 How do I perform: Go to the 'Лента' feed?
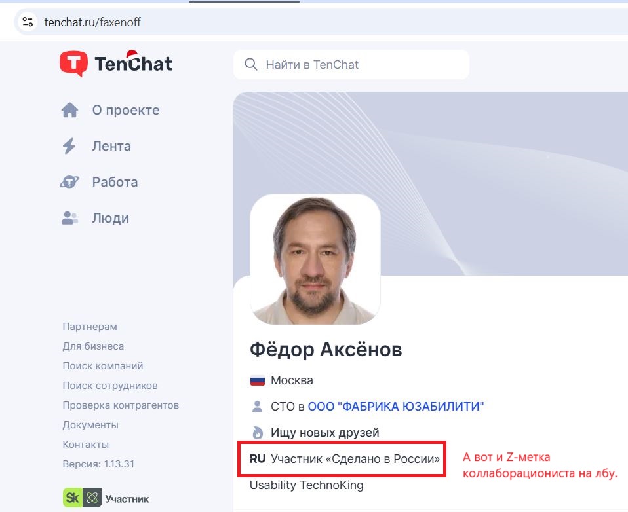[x=111, y=146]
